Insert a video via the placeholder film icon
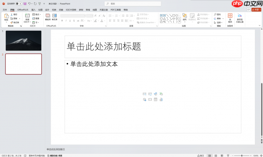This screenshot has height=157, width=263. (150, 100)
